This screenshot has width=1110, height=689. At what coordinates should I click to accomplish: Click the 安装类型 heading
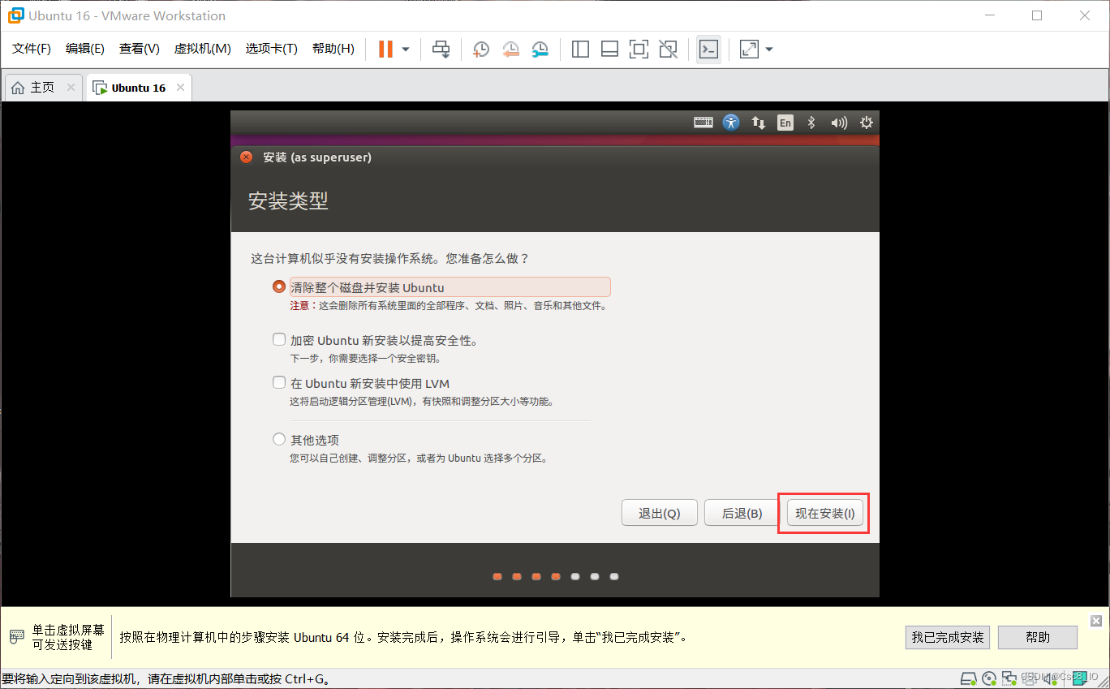click(x=288, y=201)
